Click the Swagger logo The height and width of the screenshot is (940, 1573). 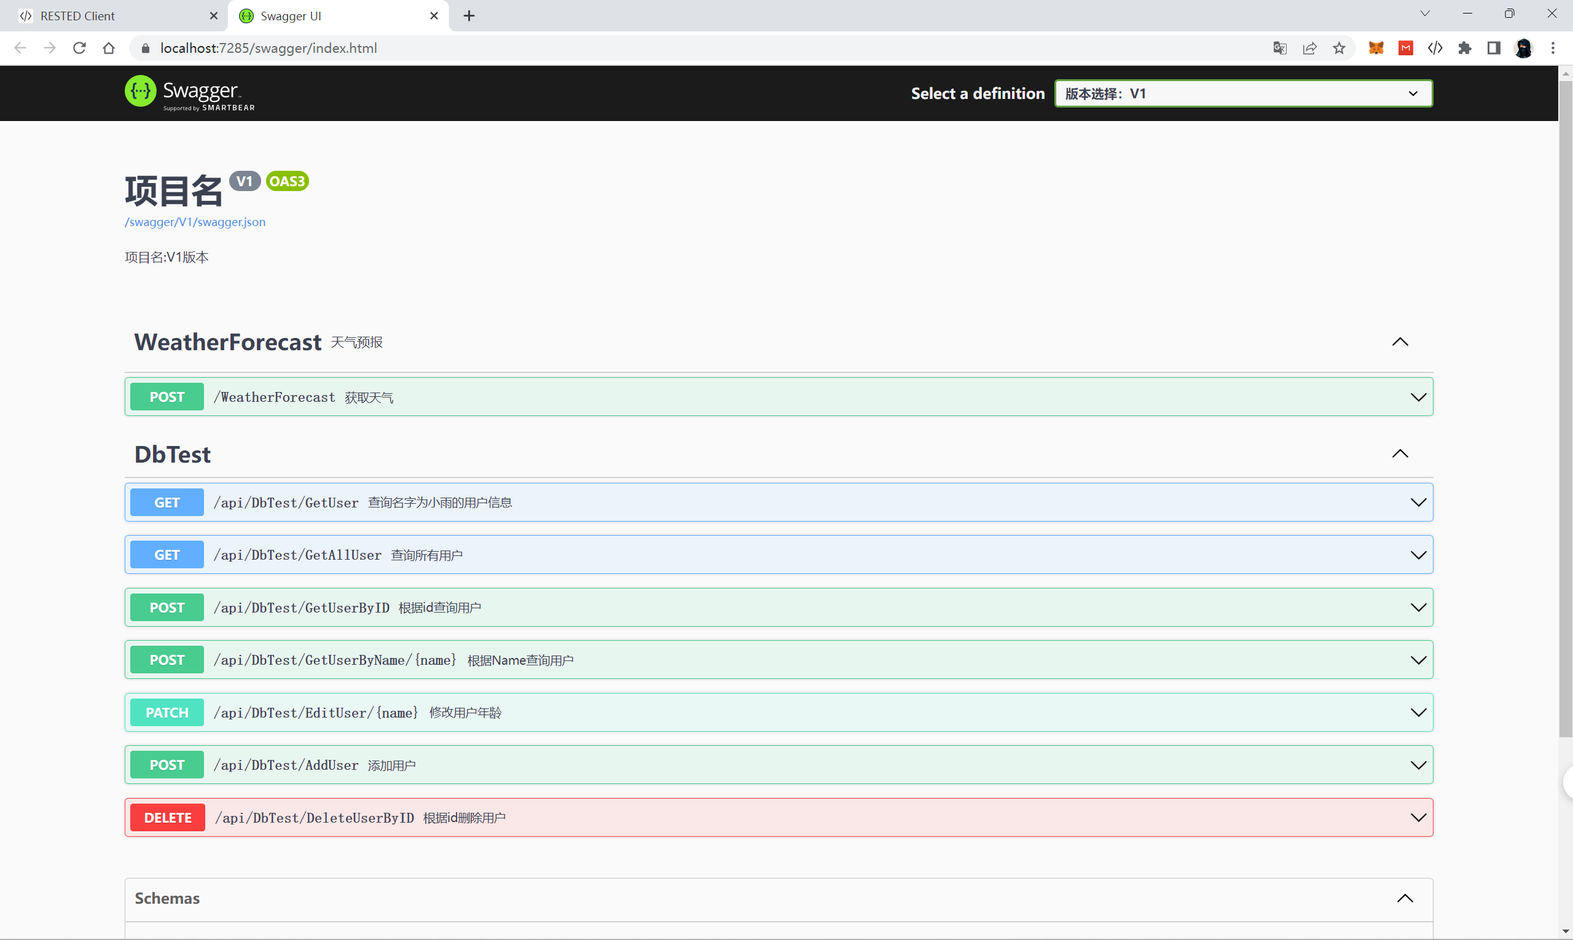(190, 94)
